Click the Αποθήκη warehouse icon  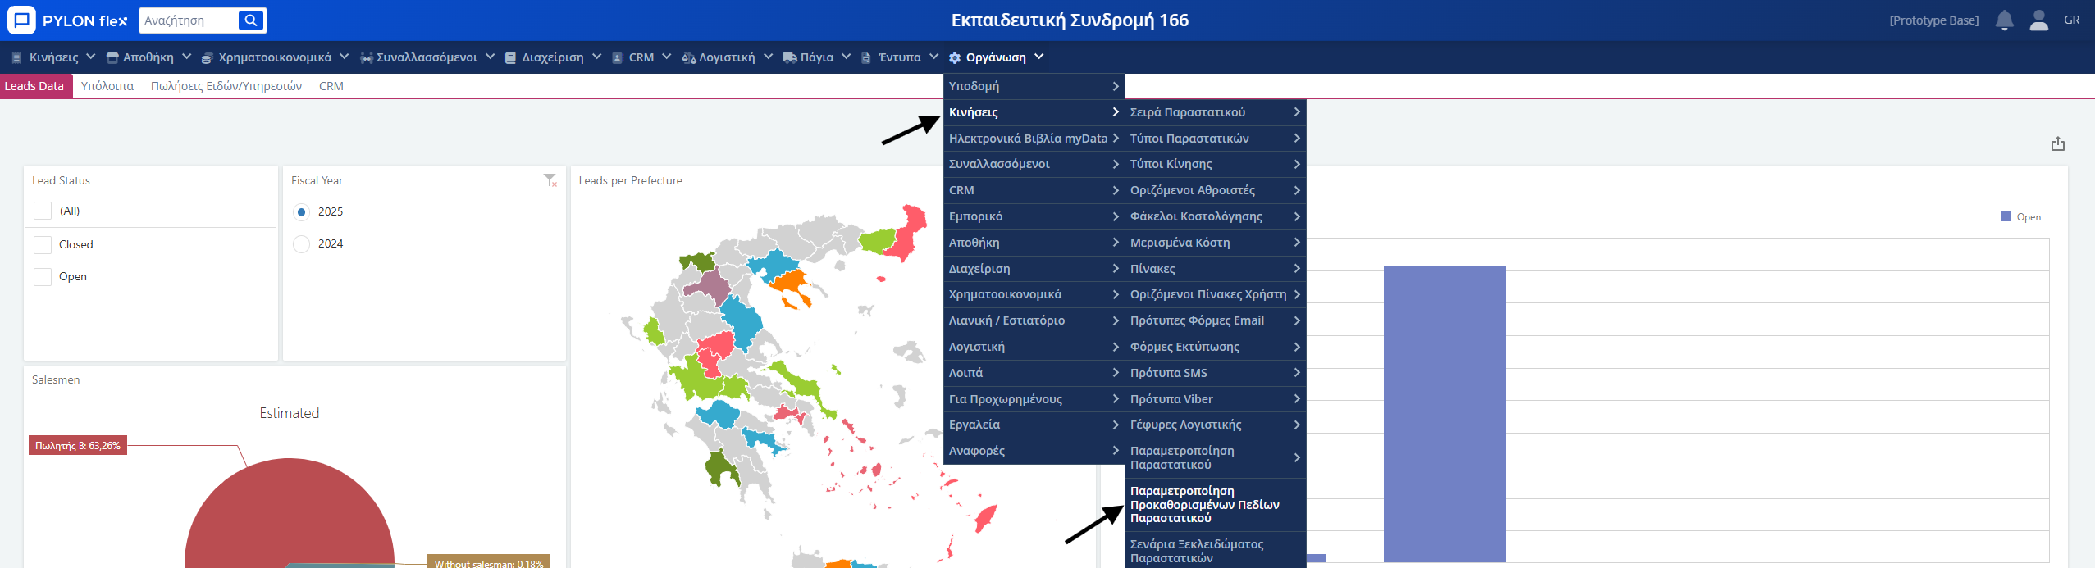(x=112, y=57)
